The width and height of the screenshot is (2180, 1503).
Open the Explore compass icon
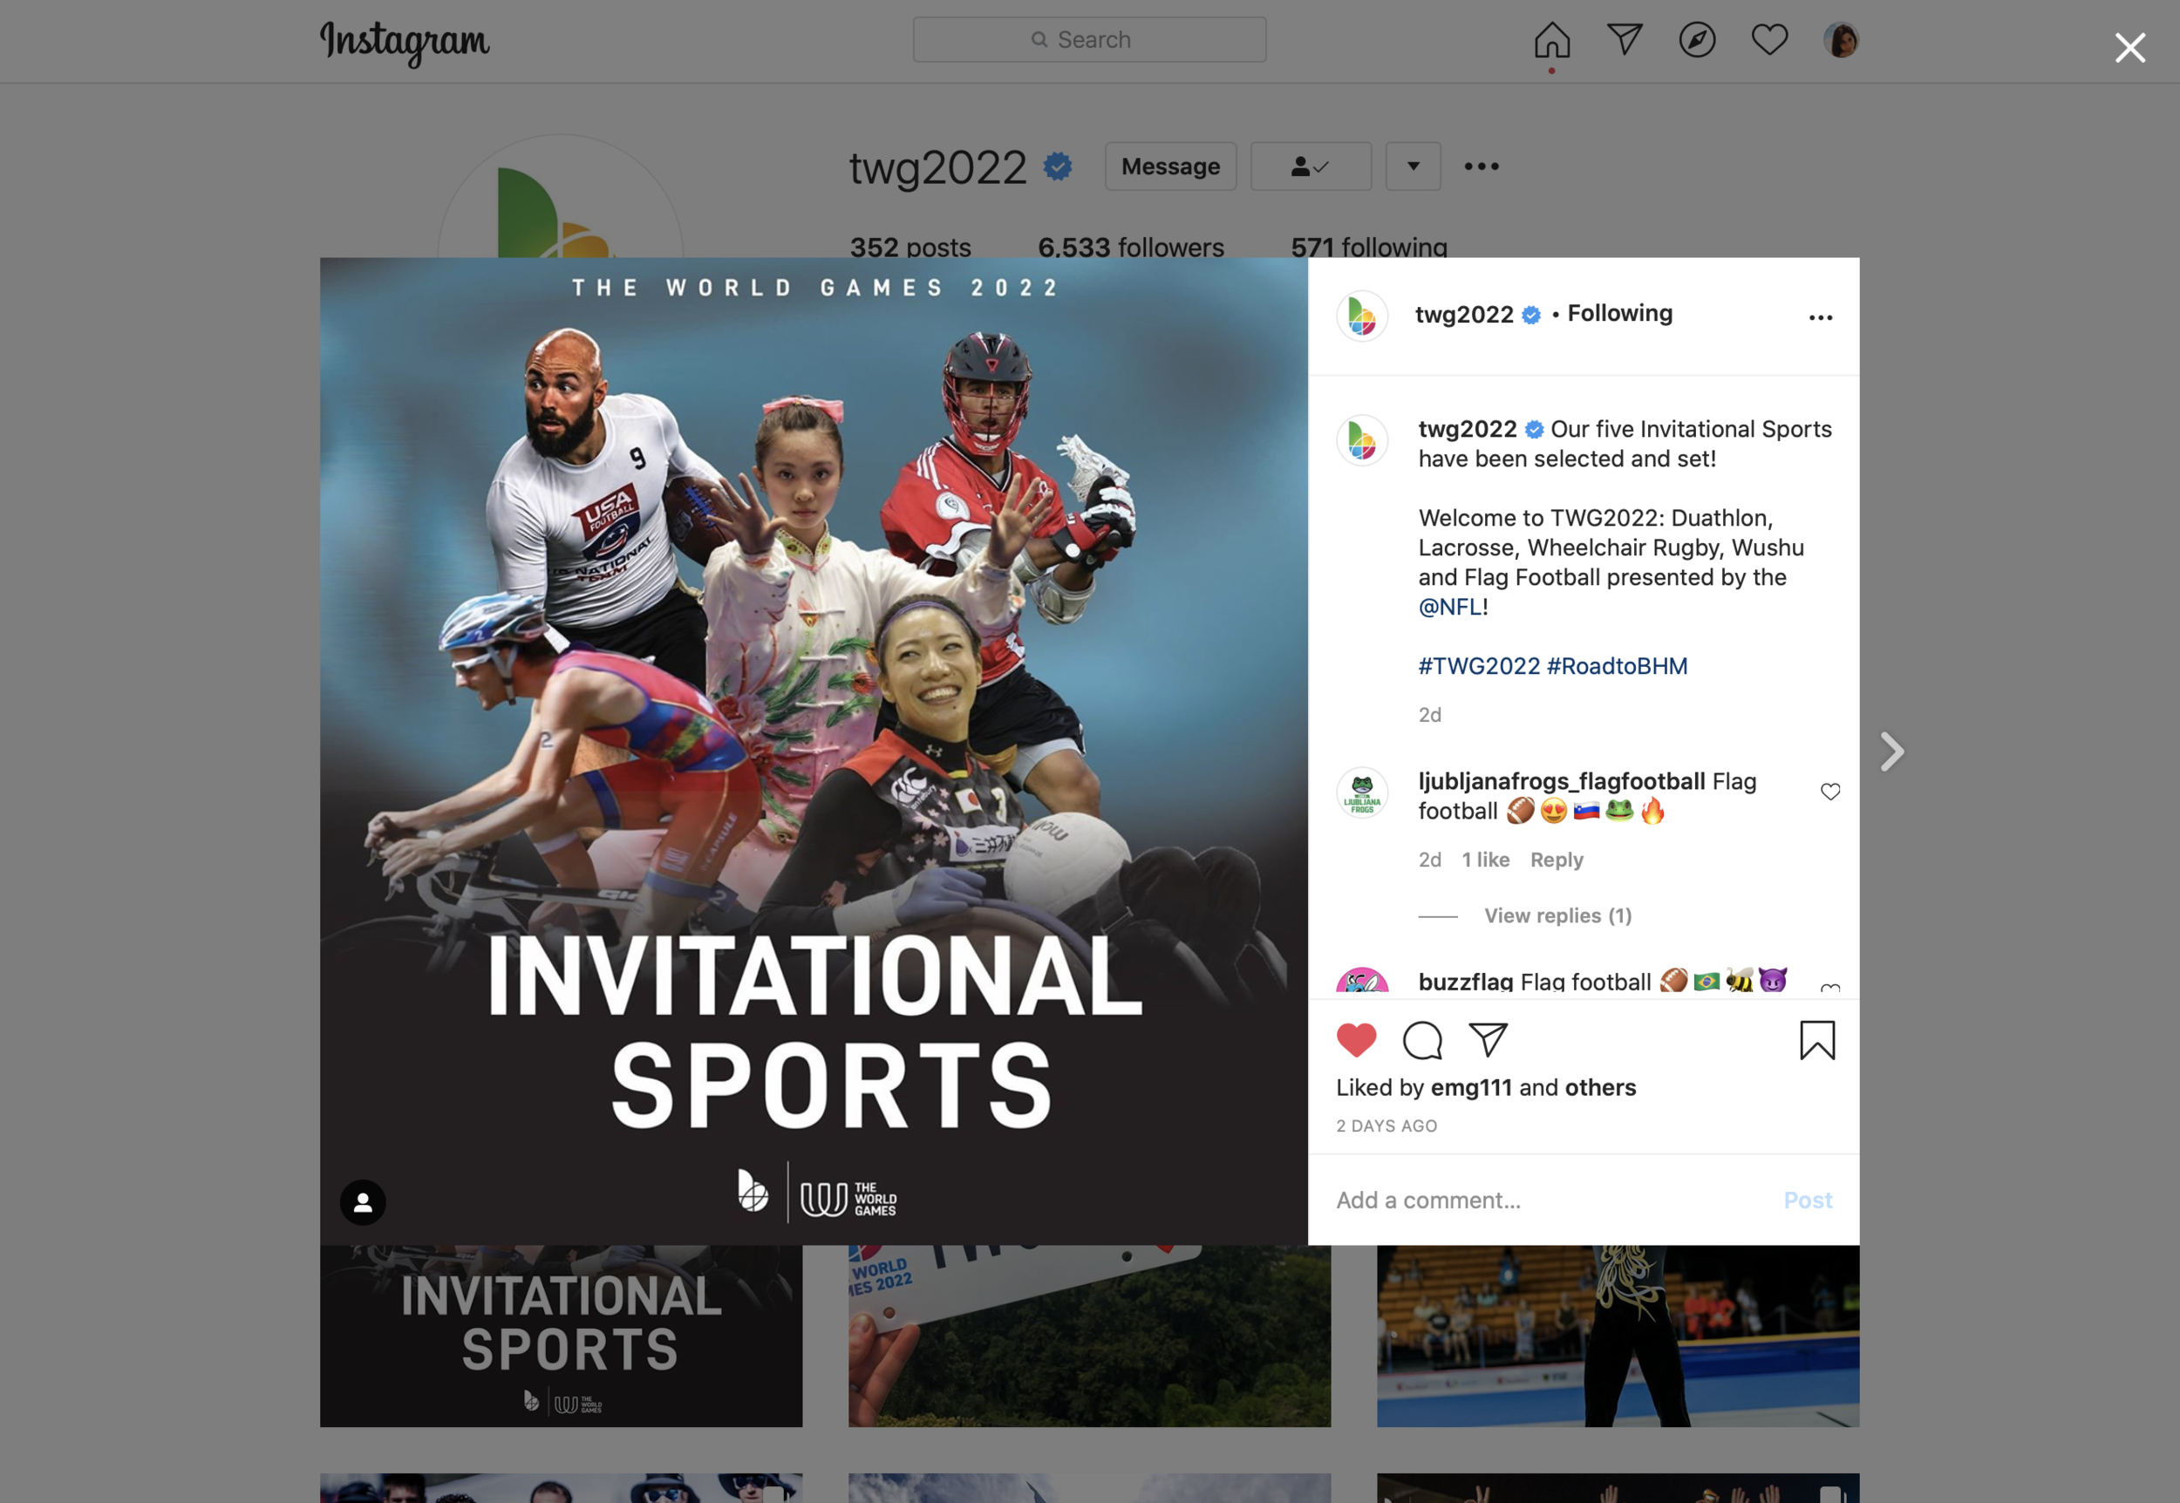(1697, 39)
